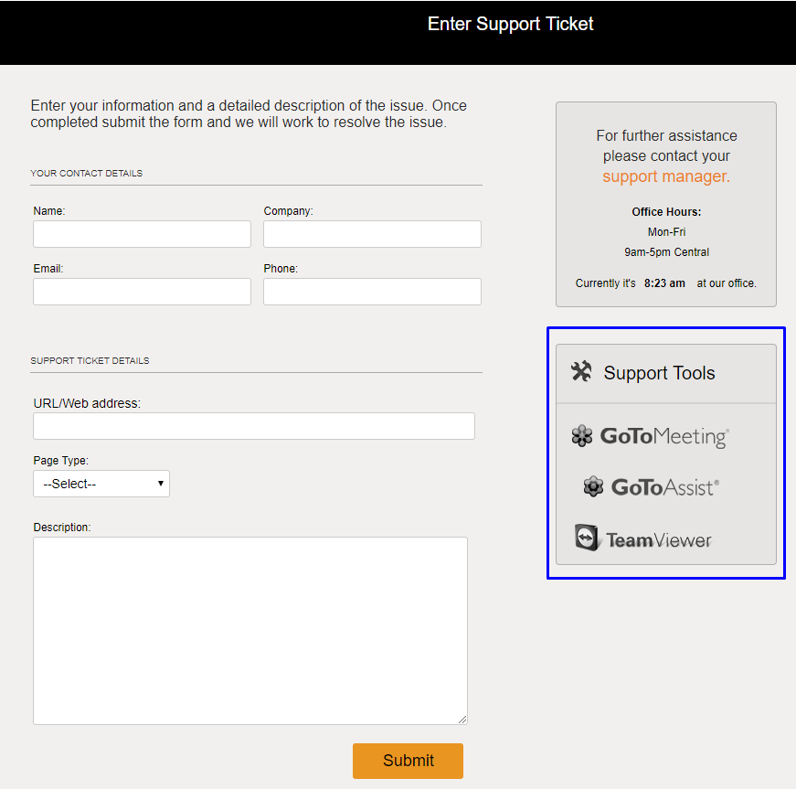Click the Support Tools heading
This screenshot has width=796, height=789.
[659, 373]
